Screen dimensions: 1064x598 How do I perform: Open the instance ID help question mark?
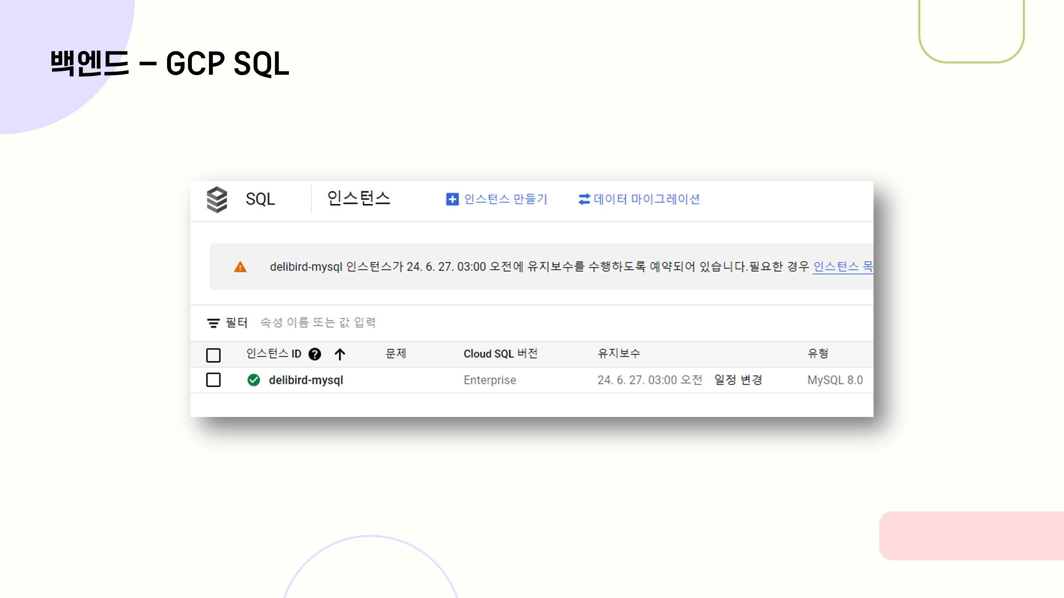[315, 354]
